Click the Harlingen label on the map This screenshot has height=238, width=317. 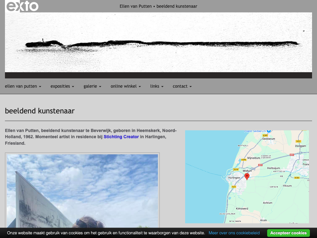coord(234,178)
